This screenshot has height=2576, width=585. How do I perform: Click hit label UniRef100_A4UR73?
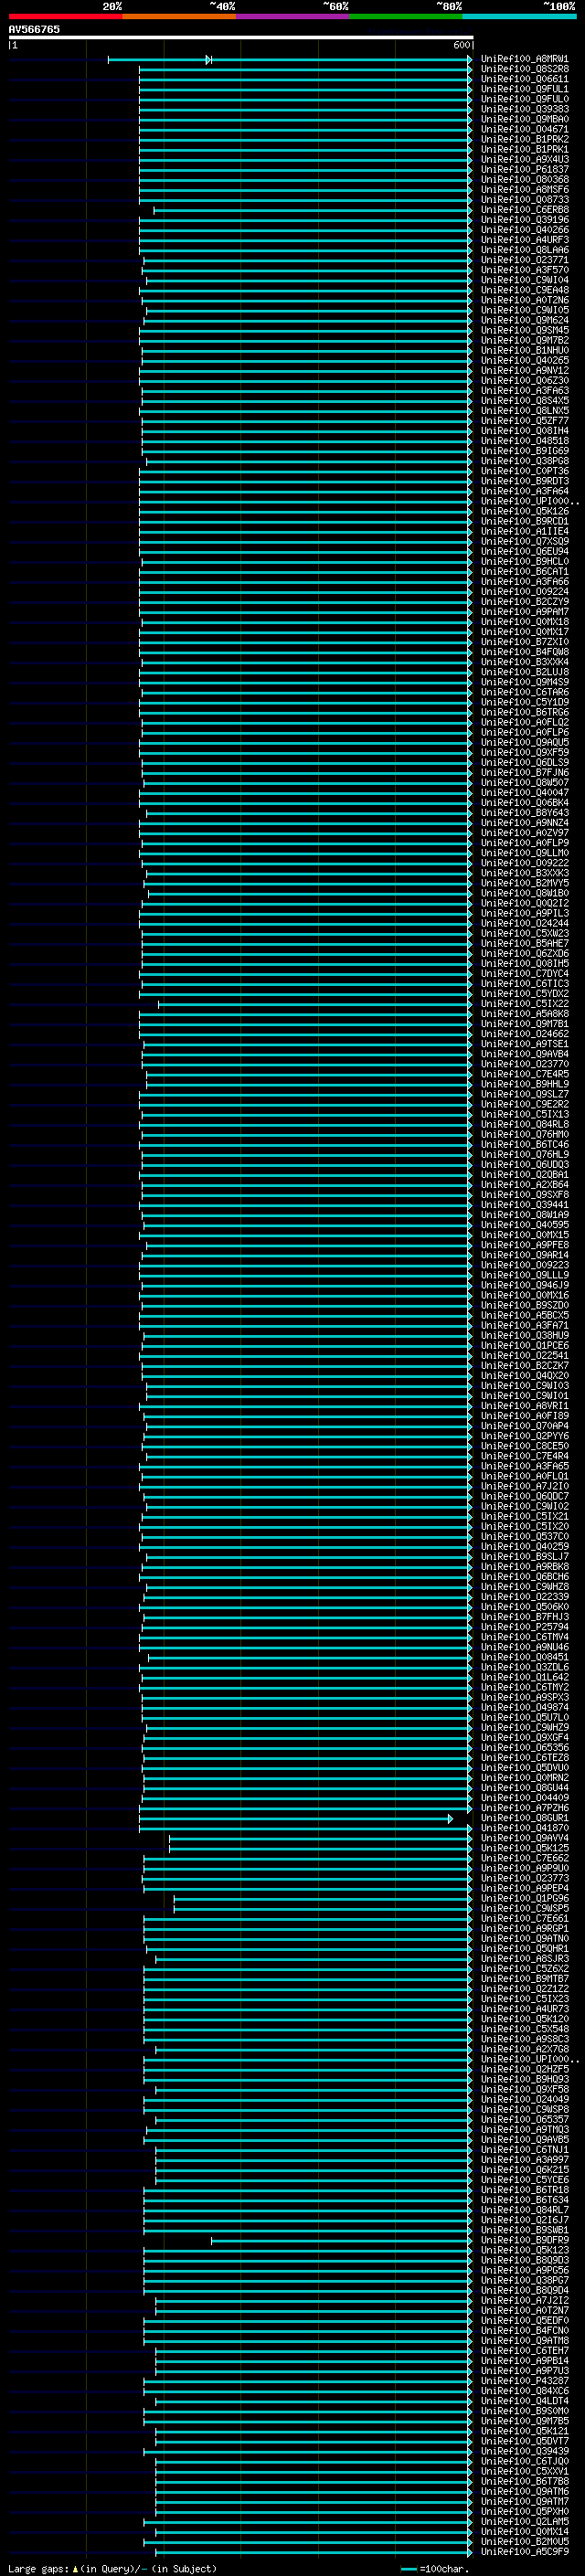pos(524,2009)
